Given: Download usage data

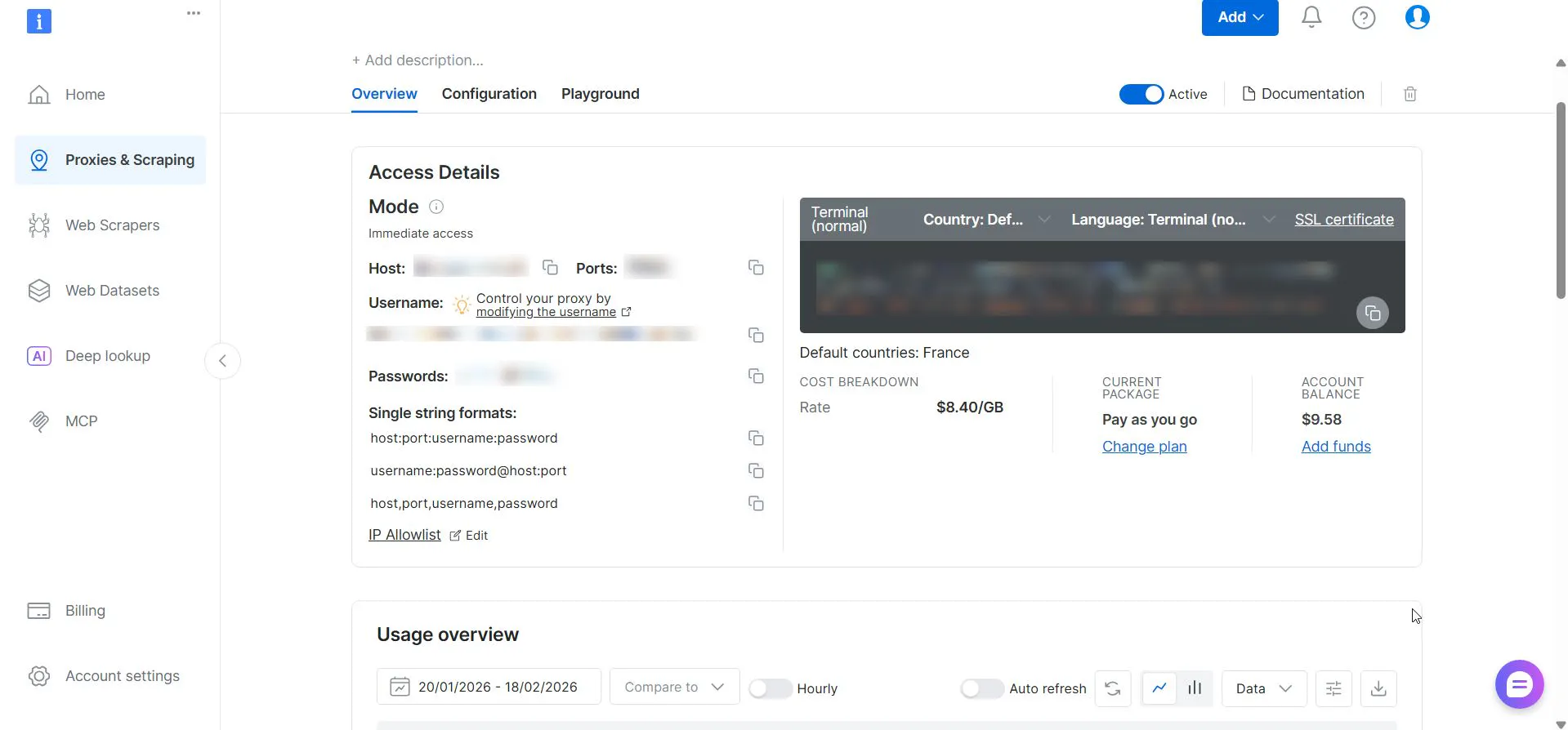Looking at the screenshot, I should [1378, 688].
